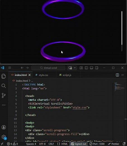Click the Virtual scroll command search box
Image resolution: width=127 pixels, height=146 pixels.
[48, 68]
